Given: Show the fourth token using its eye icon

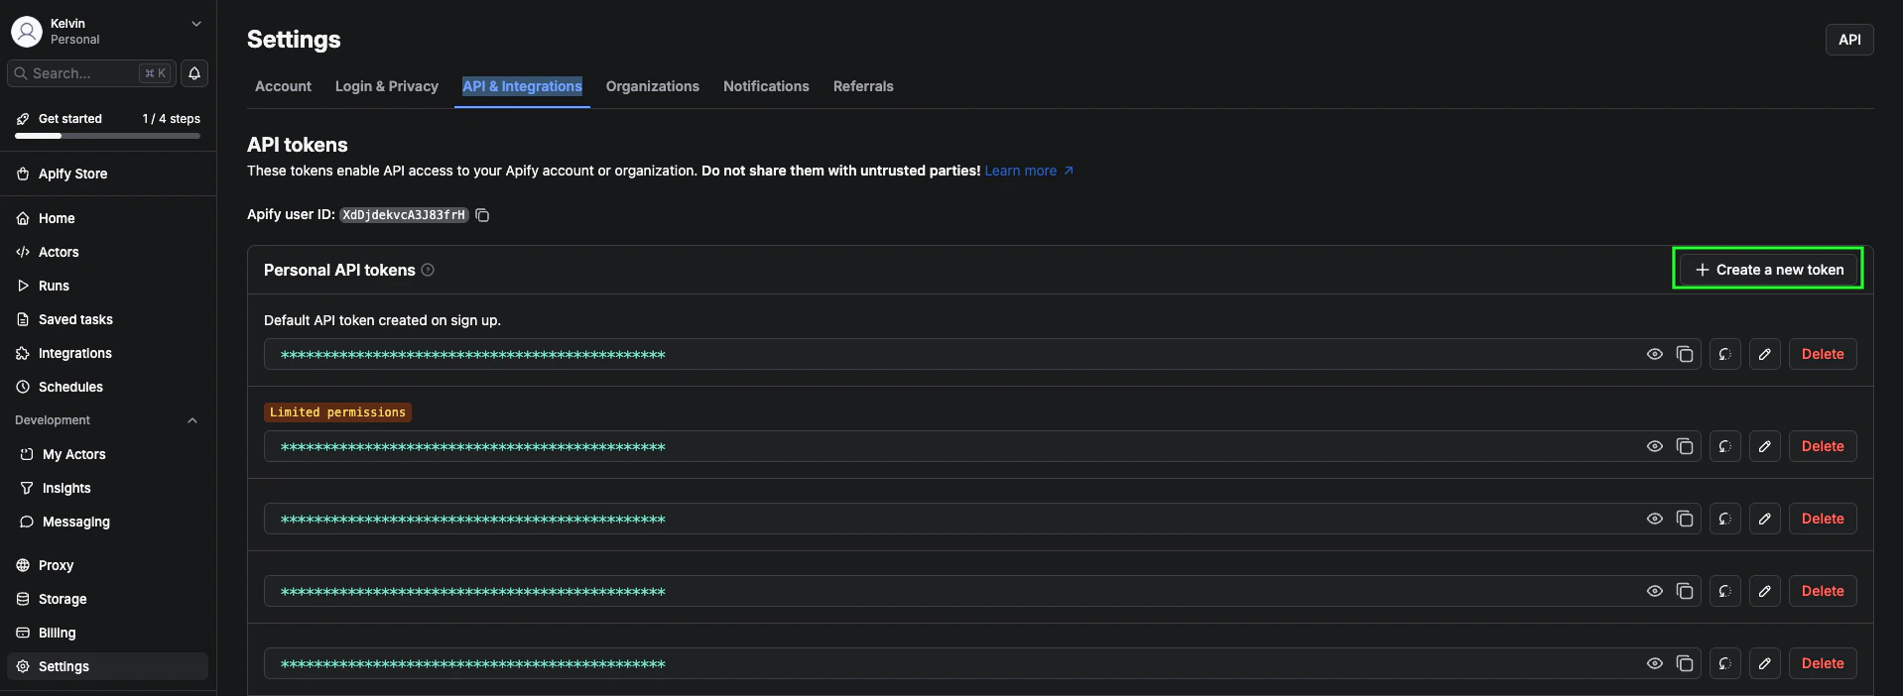Looking at the screenshot, I should tap(1654, 591).
